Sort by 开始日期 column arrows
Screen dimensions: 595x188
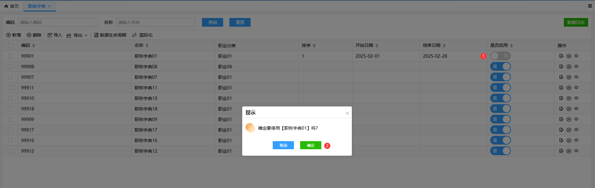pyautogui.click(x=377, y=46)
